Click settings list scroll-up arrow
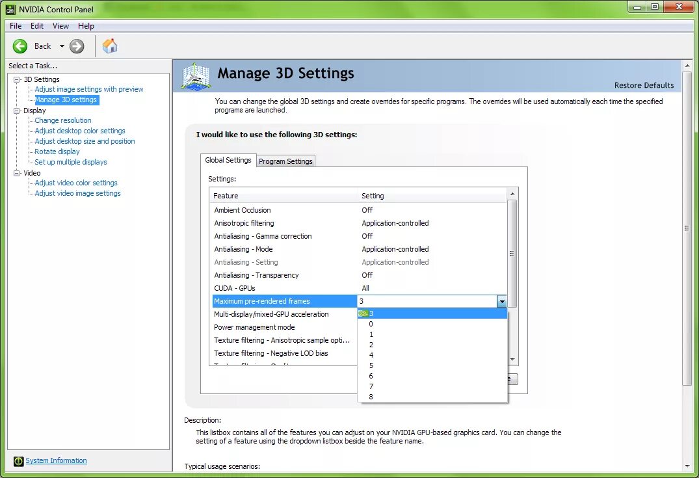The width and height of the screenshot is (699, 478). tap(512, 194)
